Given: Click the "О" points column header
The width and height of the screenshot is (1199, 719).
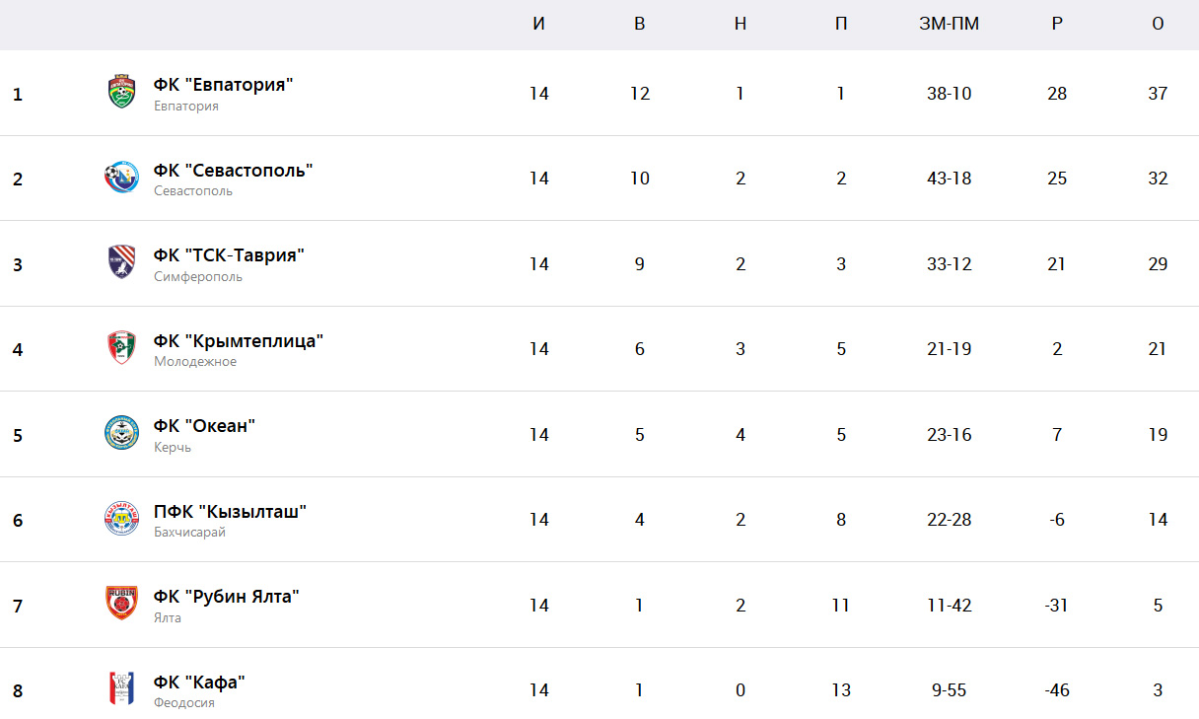Looking at the screenshot, I should click(x=1158, y=24).
